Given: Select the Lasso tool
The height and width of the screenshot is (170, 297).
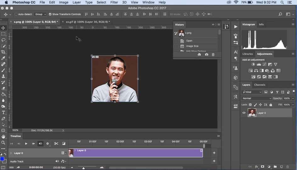Looking at the screenshot, I should click(x=3, y=40).
